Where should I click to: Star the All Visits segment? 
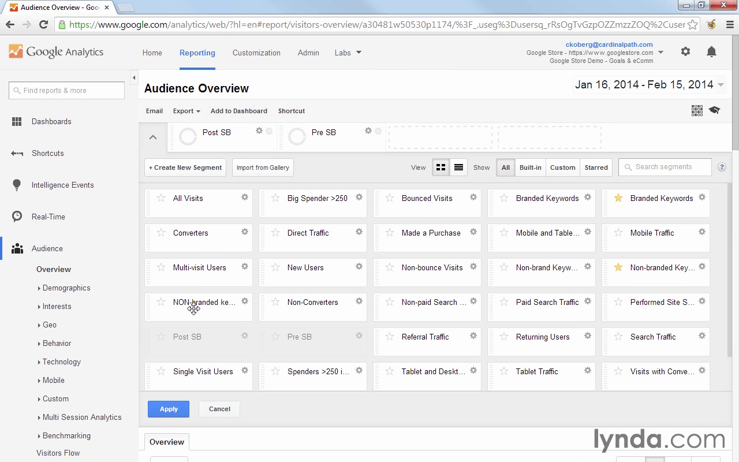click(x=161, y=198)
